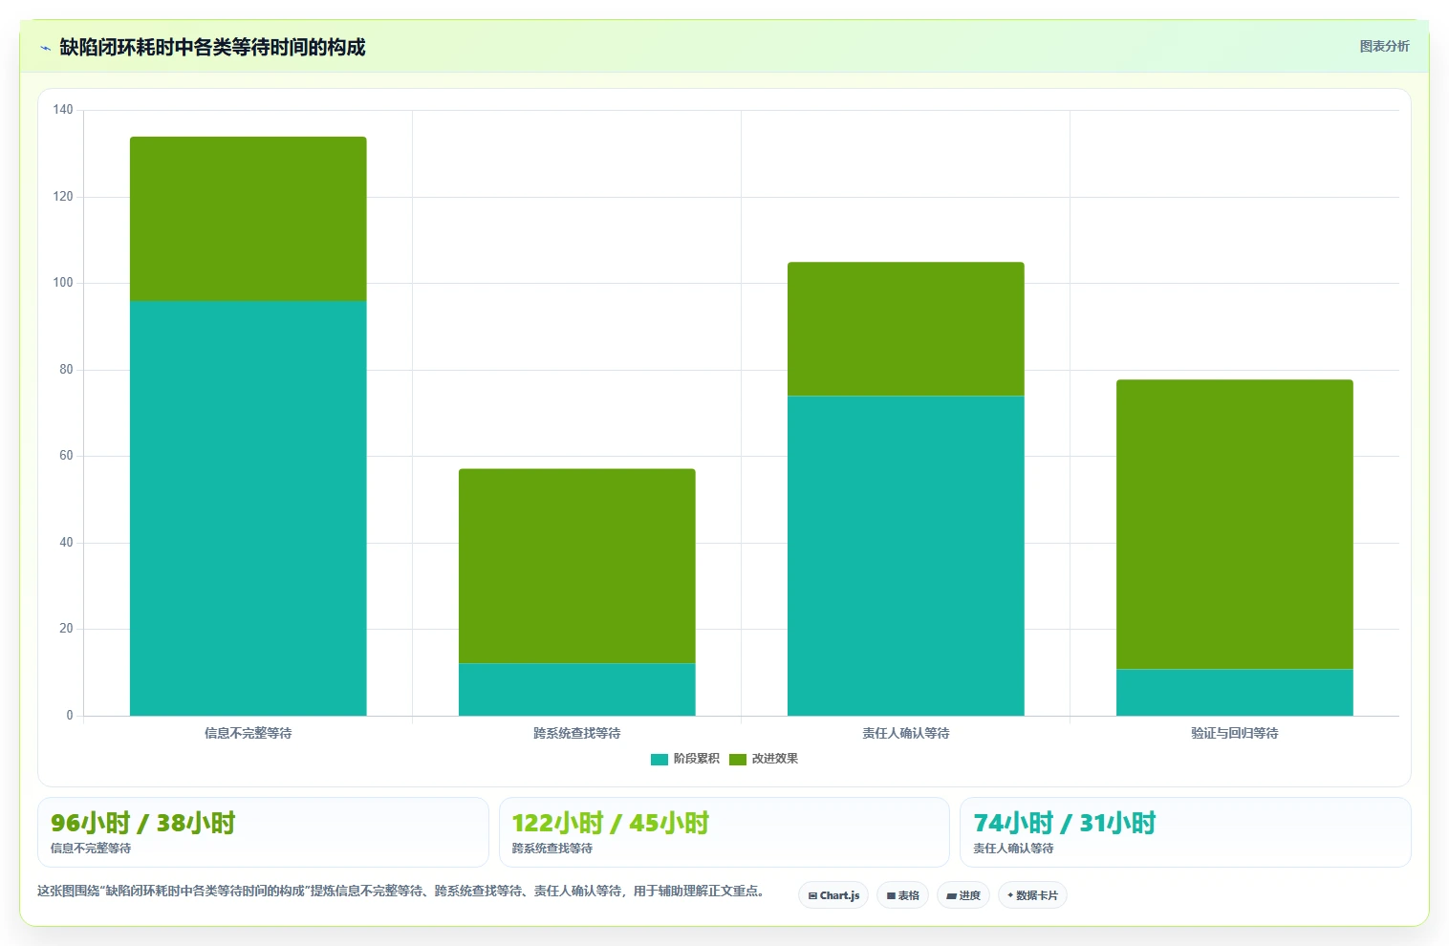Click the lightning icon beside the chart title
The height and width of the screenshot is (946, 1449).
tap(45, 48)
